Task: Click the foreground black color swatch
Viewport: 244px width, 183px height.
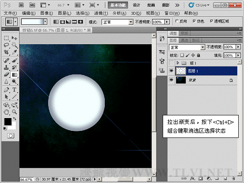Action: pyautogui.click(x=8, y=122)
